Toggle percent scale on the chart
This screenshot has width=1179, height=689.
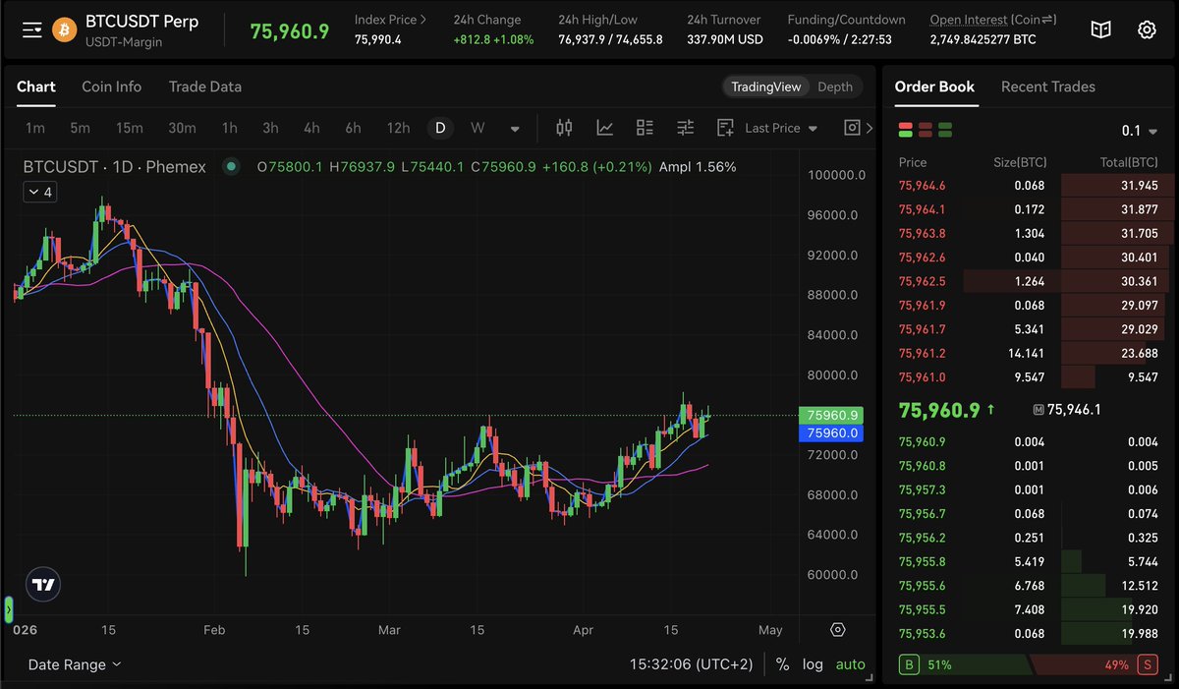(x=782, y=664)
